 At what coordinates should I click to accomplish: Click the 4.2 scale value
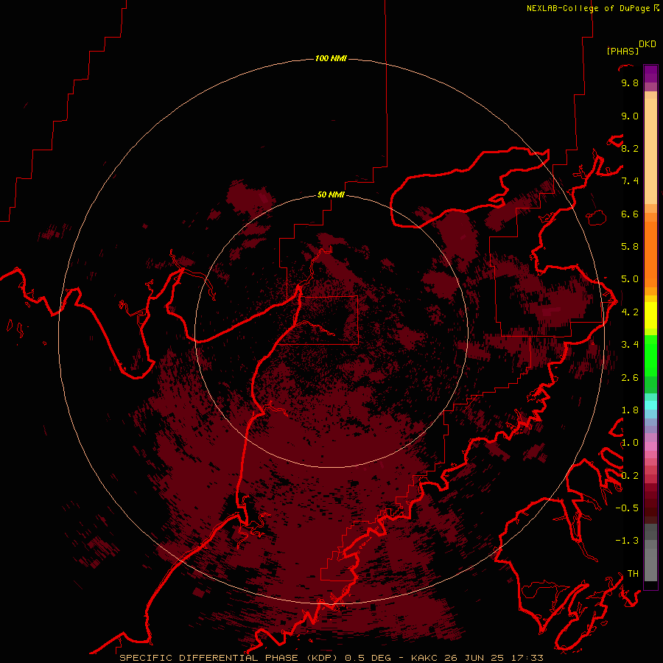click(x=630, y=312)
